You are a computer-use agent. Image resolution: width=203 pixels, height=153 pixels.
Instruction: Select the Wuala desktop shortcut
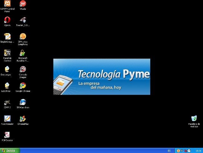(x=23, y=4)
